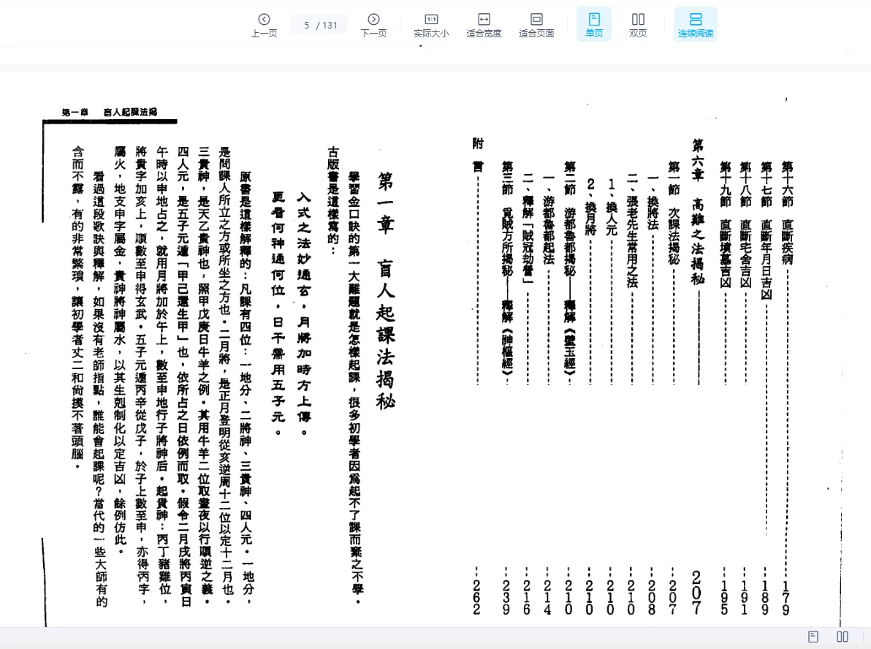Go to next page (下一页)
The image size is (871, 649).
click(374, 25)
